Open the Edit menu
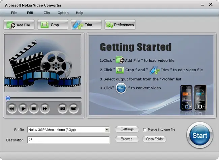The image size is (219, 160). click(30, 13)
